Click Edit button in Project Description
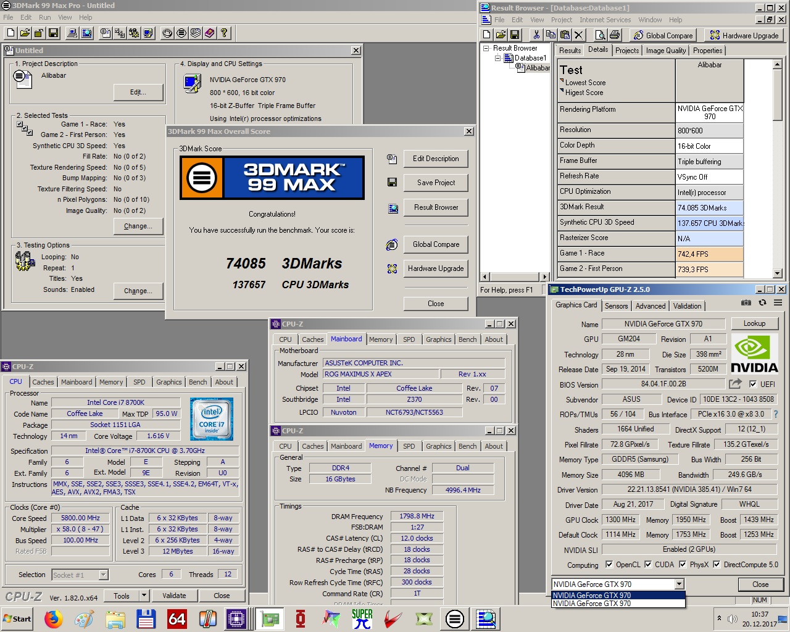The width and height of the screenshot is (790, 632). [138, 92]
